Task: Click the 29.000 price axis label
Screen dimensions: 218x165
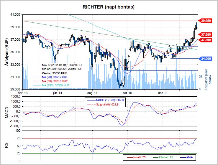Action: (x=15, y=89)
